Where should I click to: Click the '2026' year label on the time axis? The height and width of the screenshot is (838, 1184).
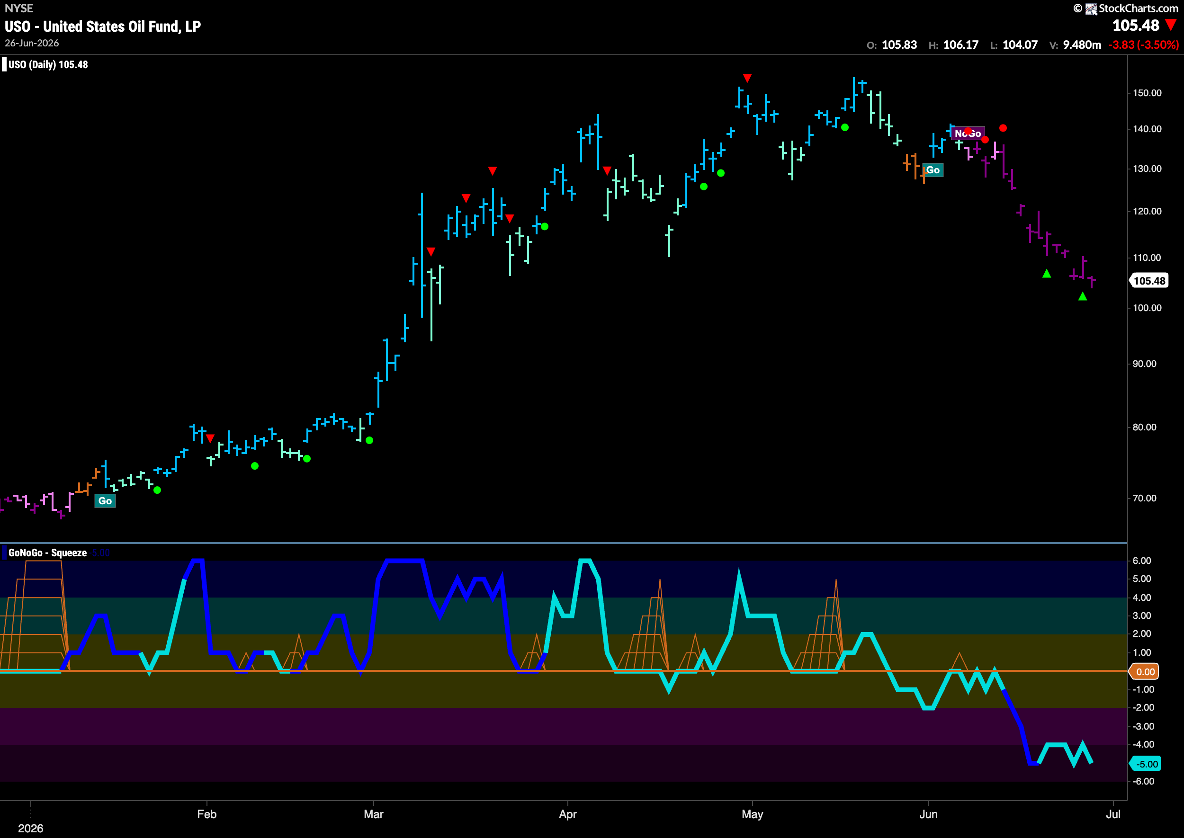click(30, 828)
